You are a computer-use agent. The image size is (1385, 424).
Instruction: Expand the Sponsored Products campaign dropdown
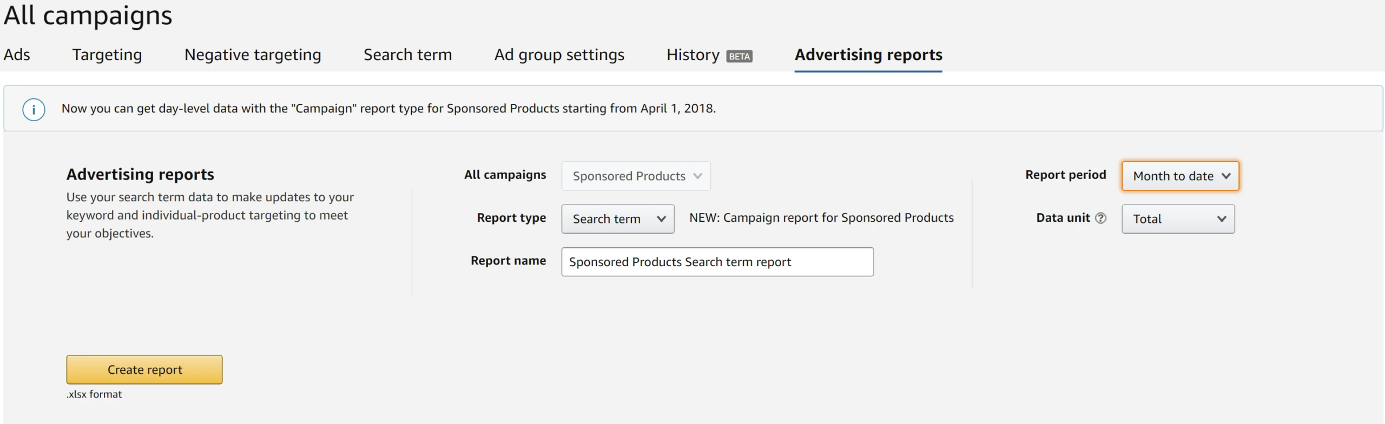[636, 176]
